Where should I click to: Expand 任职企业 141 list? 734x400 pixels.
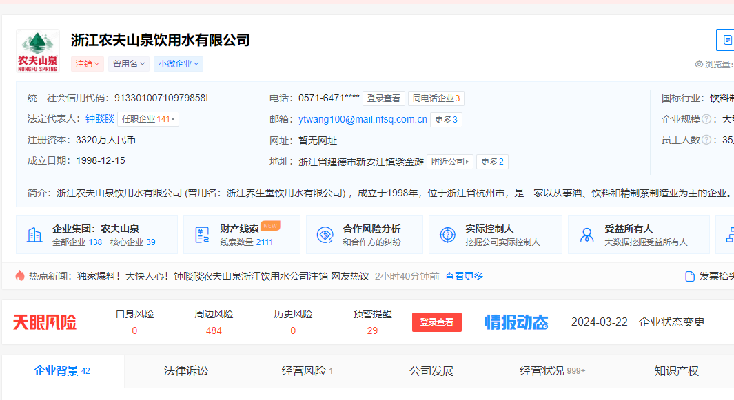148,119
